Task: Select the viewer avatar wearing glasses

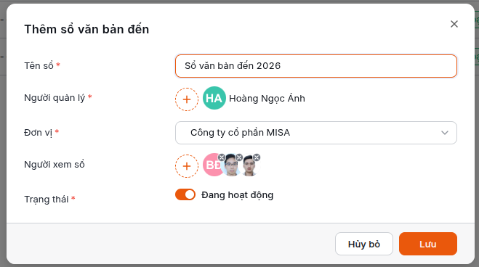Action: [231, 166]
